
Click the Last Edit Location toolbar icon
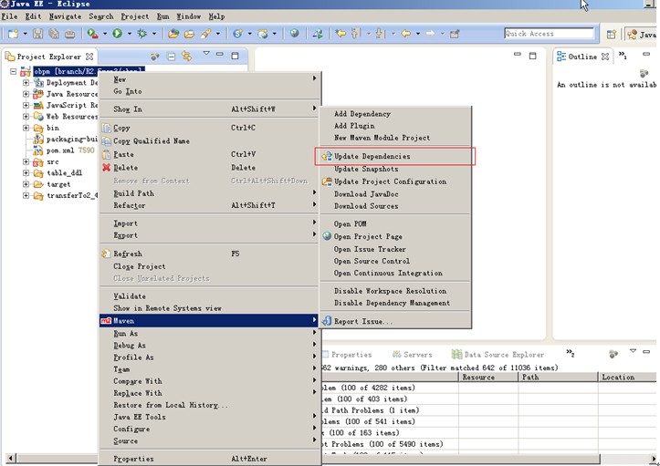click(340, 33)
